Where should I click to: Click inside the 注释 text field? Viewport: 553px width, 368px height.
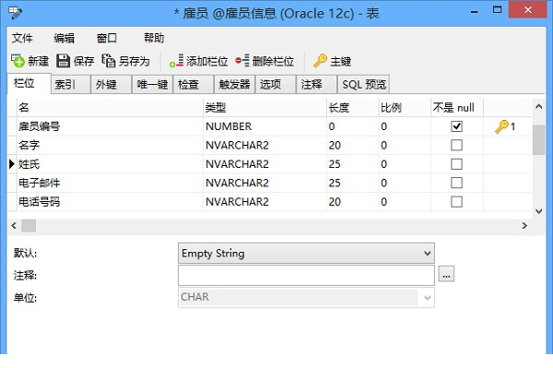click(306, 275)
